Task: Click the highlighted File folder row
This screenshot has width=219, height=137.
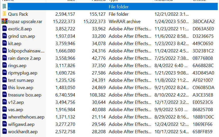Action: 109,7
